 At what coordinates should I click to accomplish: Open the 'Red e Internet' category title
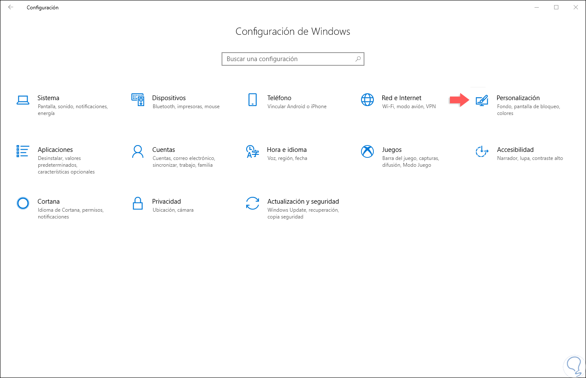click(402, 98)
